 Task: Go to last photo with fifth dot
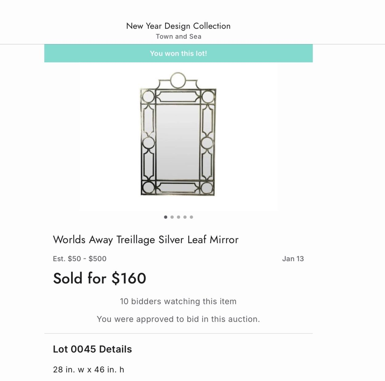[x=192, y=217]
